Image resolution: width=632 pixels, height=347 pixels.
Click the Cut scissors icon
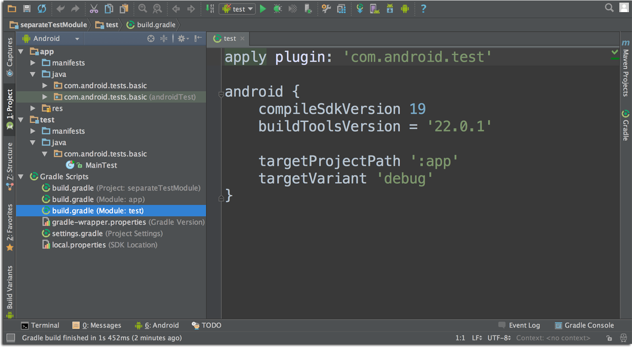tap(94, 8)
